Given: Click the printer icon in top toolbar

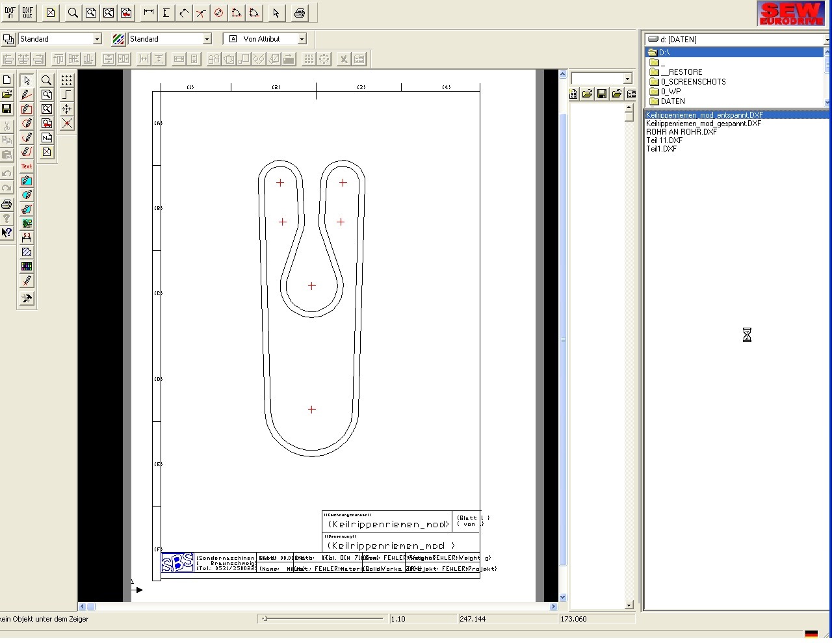Looking at the screenshot, I should (299, 13).
